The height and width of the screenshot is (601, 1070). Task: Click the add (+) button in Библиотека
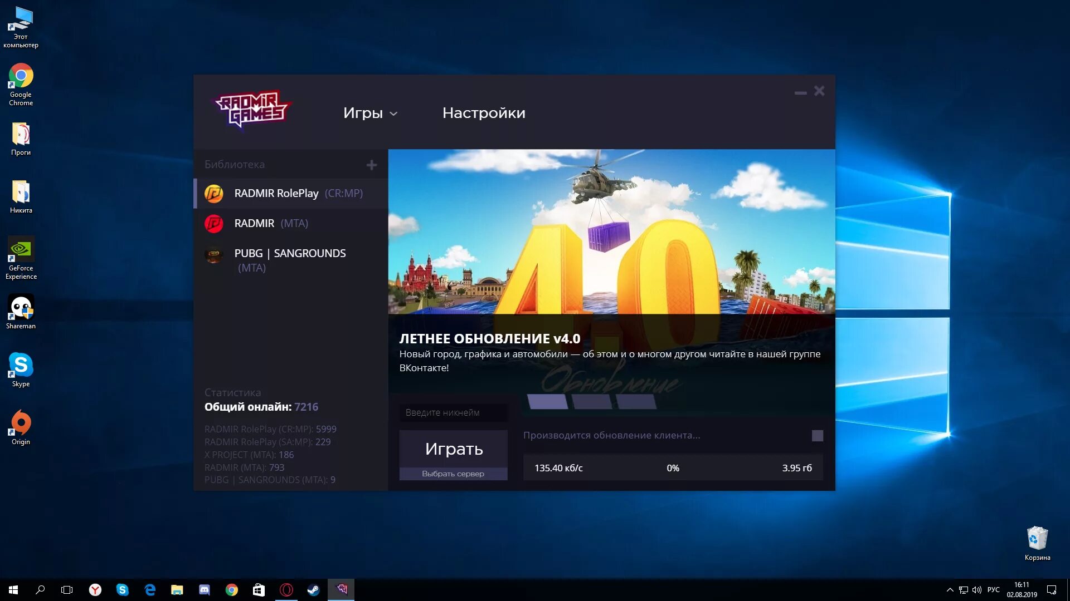point(373,164)
